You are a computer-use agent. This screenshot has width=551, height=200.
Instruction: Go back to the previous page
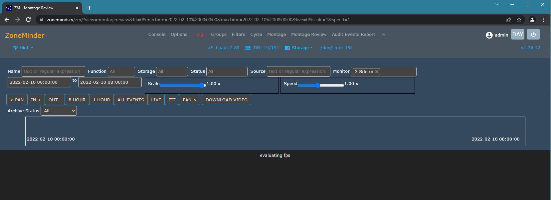coord(7,20)
